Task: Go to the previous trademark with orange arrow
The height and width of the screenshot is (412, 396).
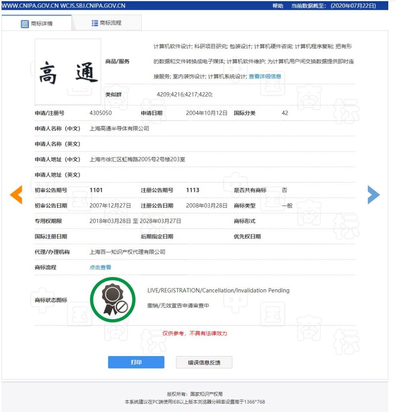Action: [x=16, y=195]
